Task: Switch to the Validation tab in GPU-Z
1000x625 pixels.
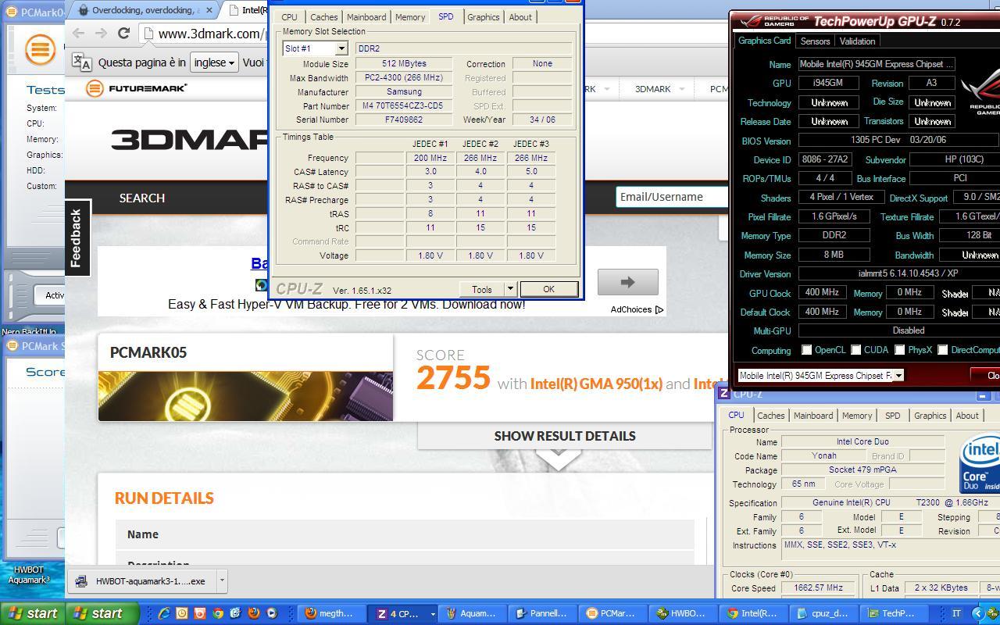Action: pos(857,41)
